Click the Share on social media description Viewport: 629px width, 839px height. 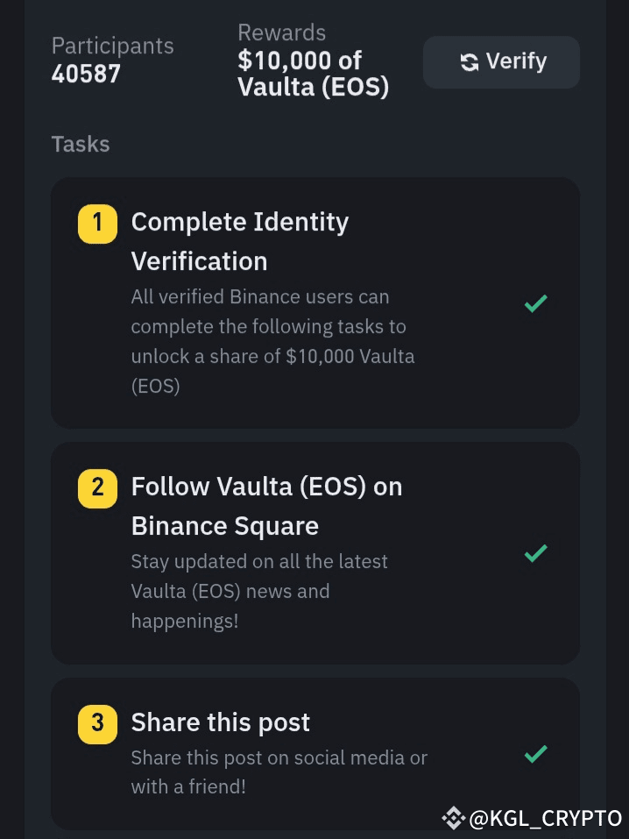[279, 771]
